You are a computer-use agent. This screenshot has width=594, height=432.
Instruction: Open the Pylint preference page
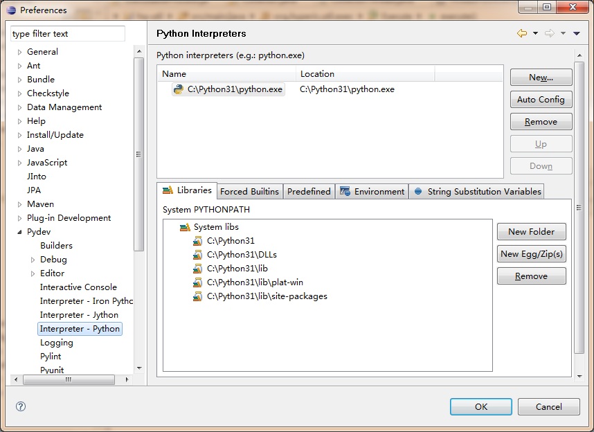point(51,357)
